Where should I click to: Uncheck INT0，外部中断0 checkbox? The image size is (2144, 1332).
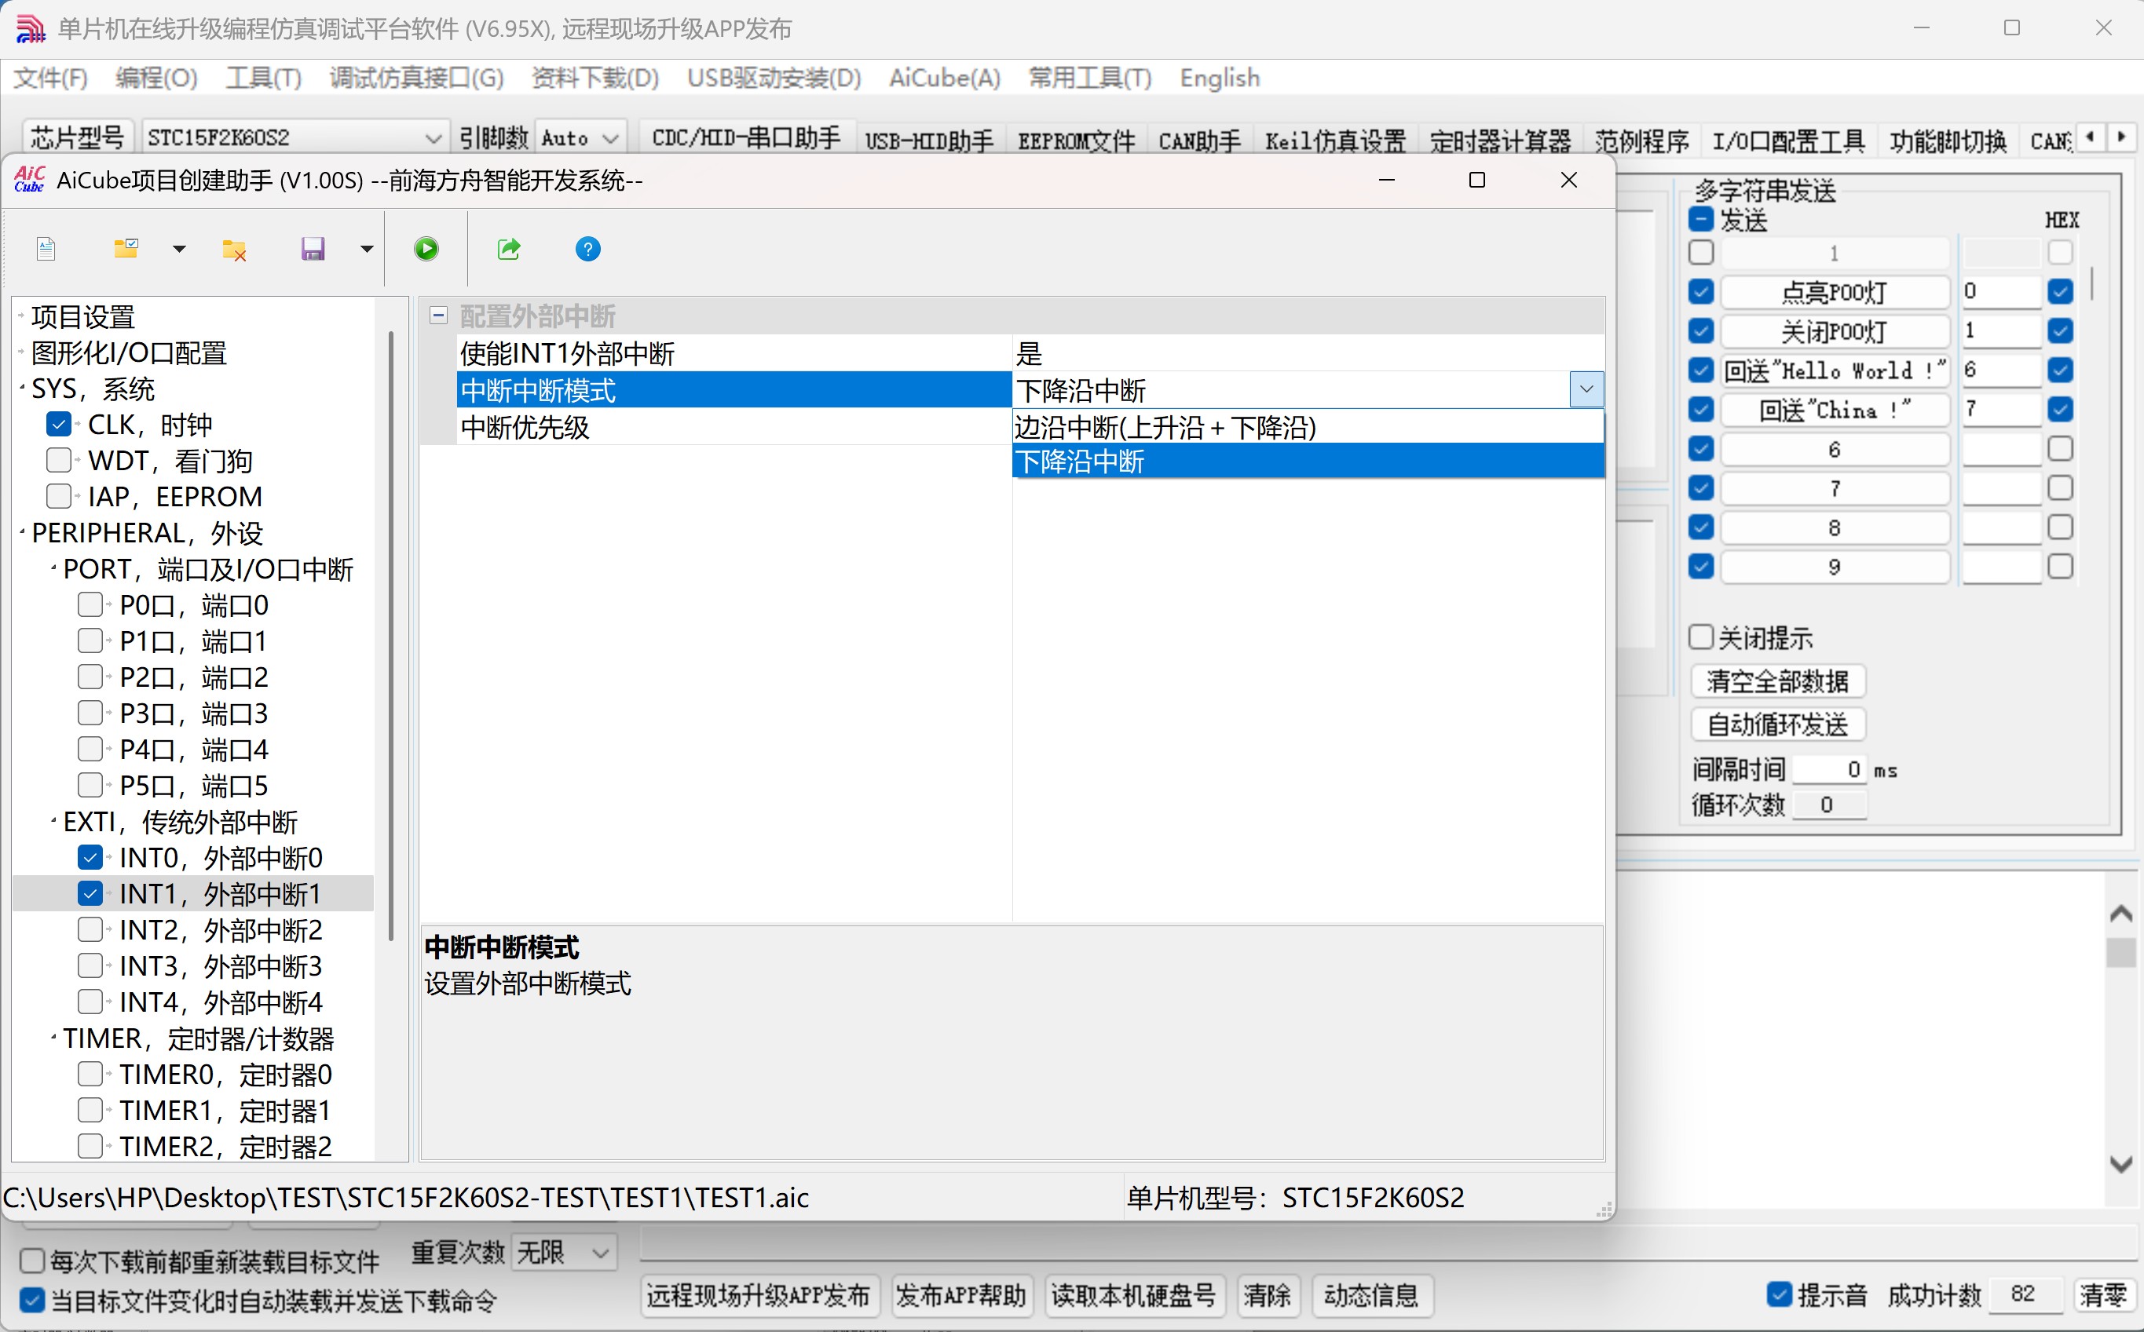pos(90,857)
